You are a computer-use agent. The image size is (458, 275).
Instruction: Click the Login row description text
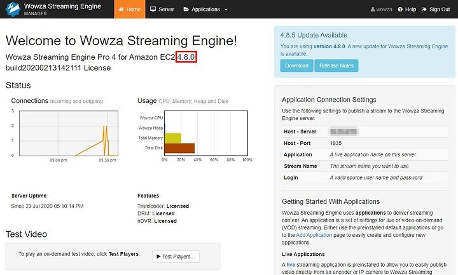(376, 178)
